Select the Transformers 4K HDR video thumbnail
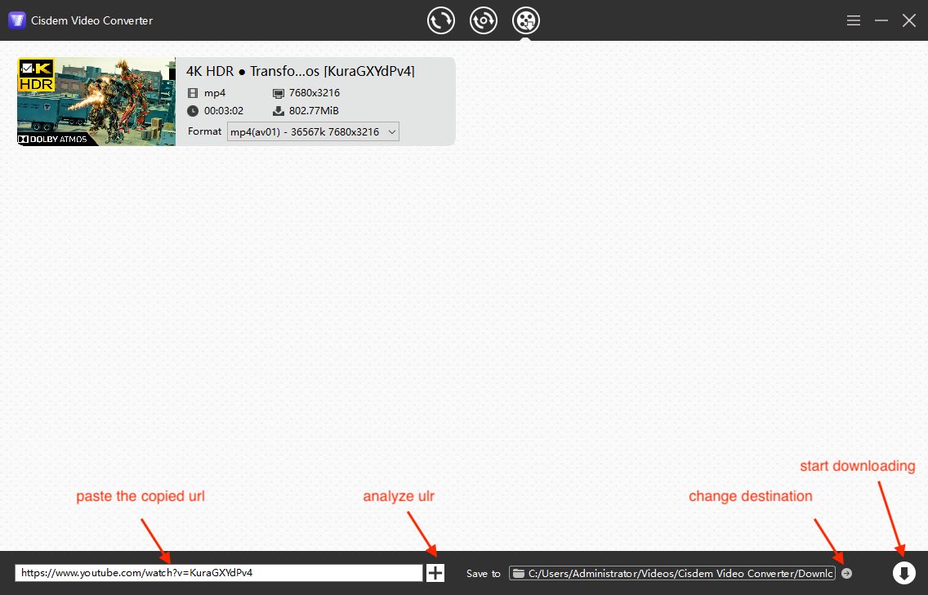928x595 pixels. [x=96, y=102]
